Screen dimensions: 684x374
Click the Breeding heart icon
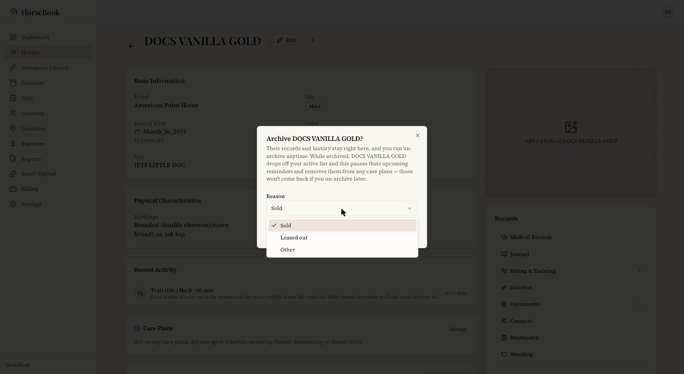[x=504, y=354]
